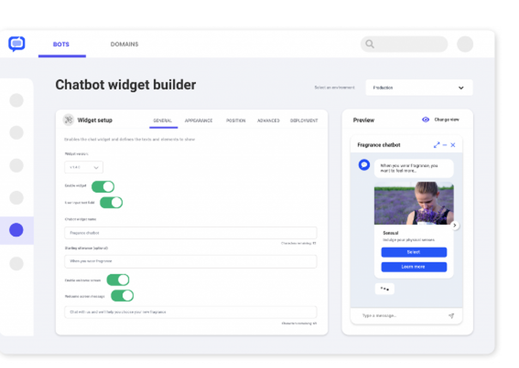519x368 pixels.
Task: Disable the Enable welcome screen switch
Action: [x=118, y=280]
